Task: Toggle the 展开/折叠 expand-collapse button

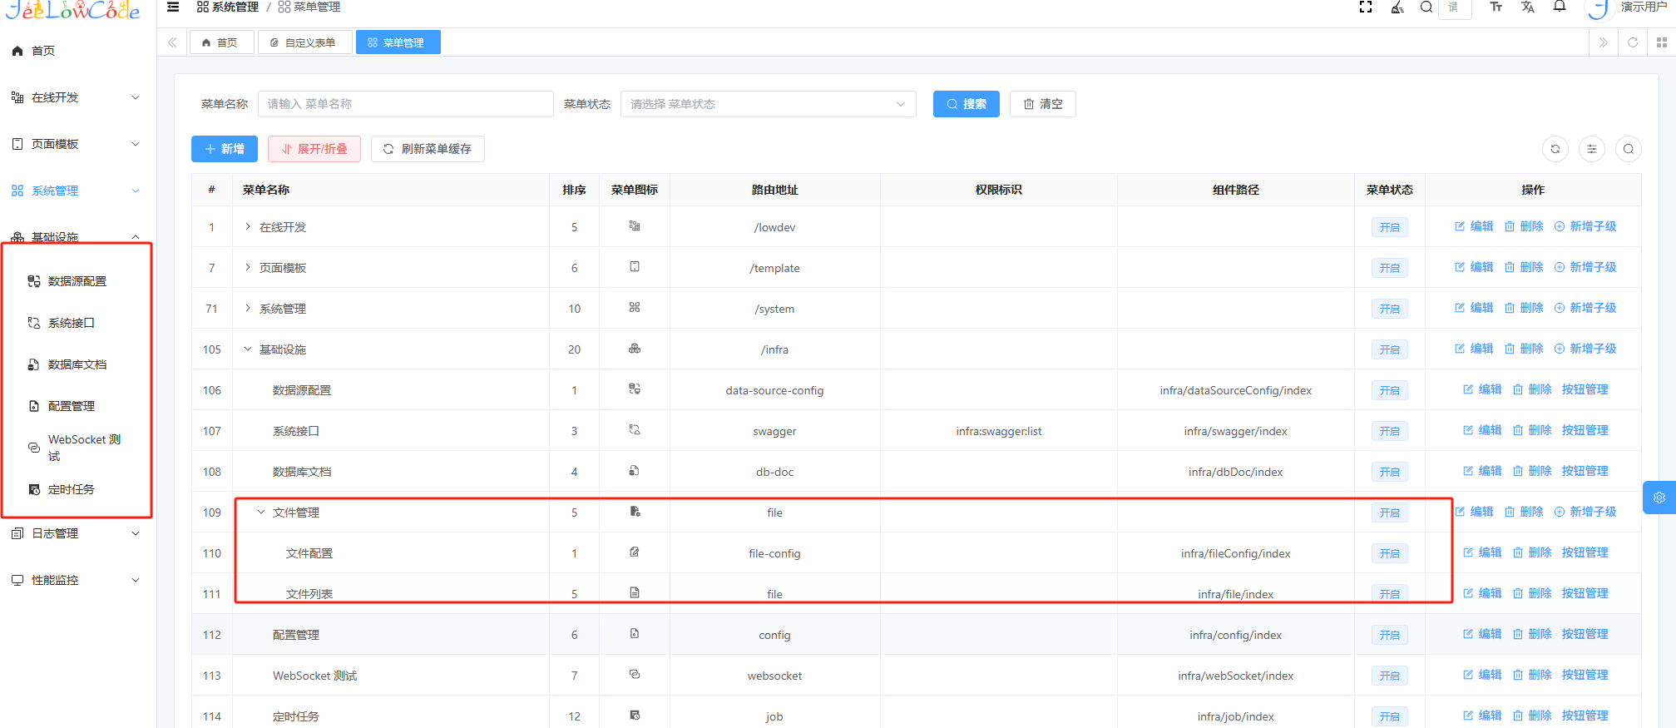Action: (314, 149)
